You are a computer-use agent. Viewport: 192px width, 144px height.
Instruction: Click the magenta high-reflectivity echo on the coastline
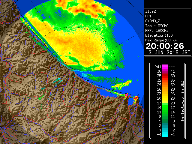pyautogui.click(x=127, y=95)
